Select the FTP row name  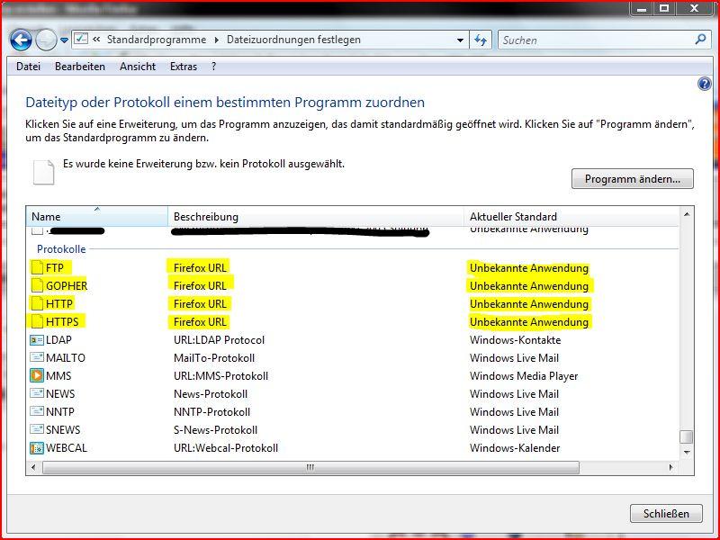[55, 267]
